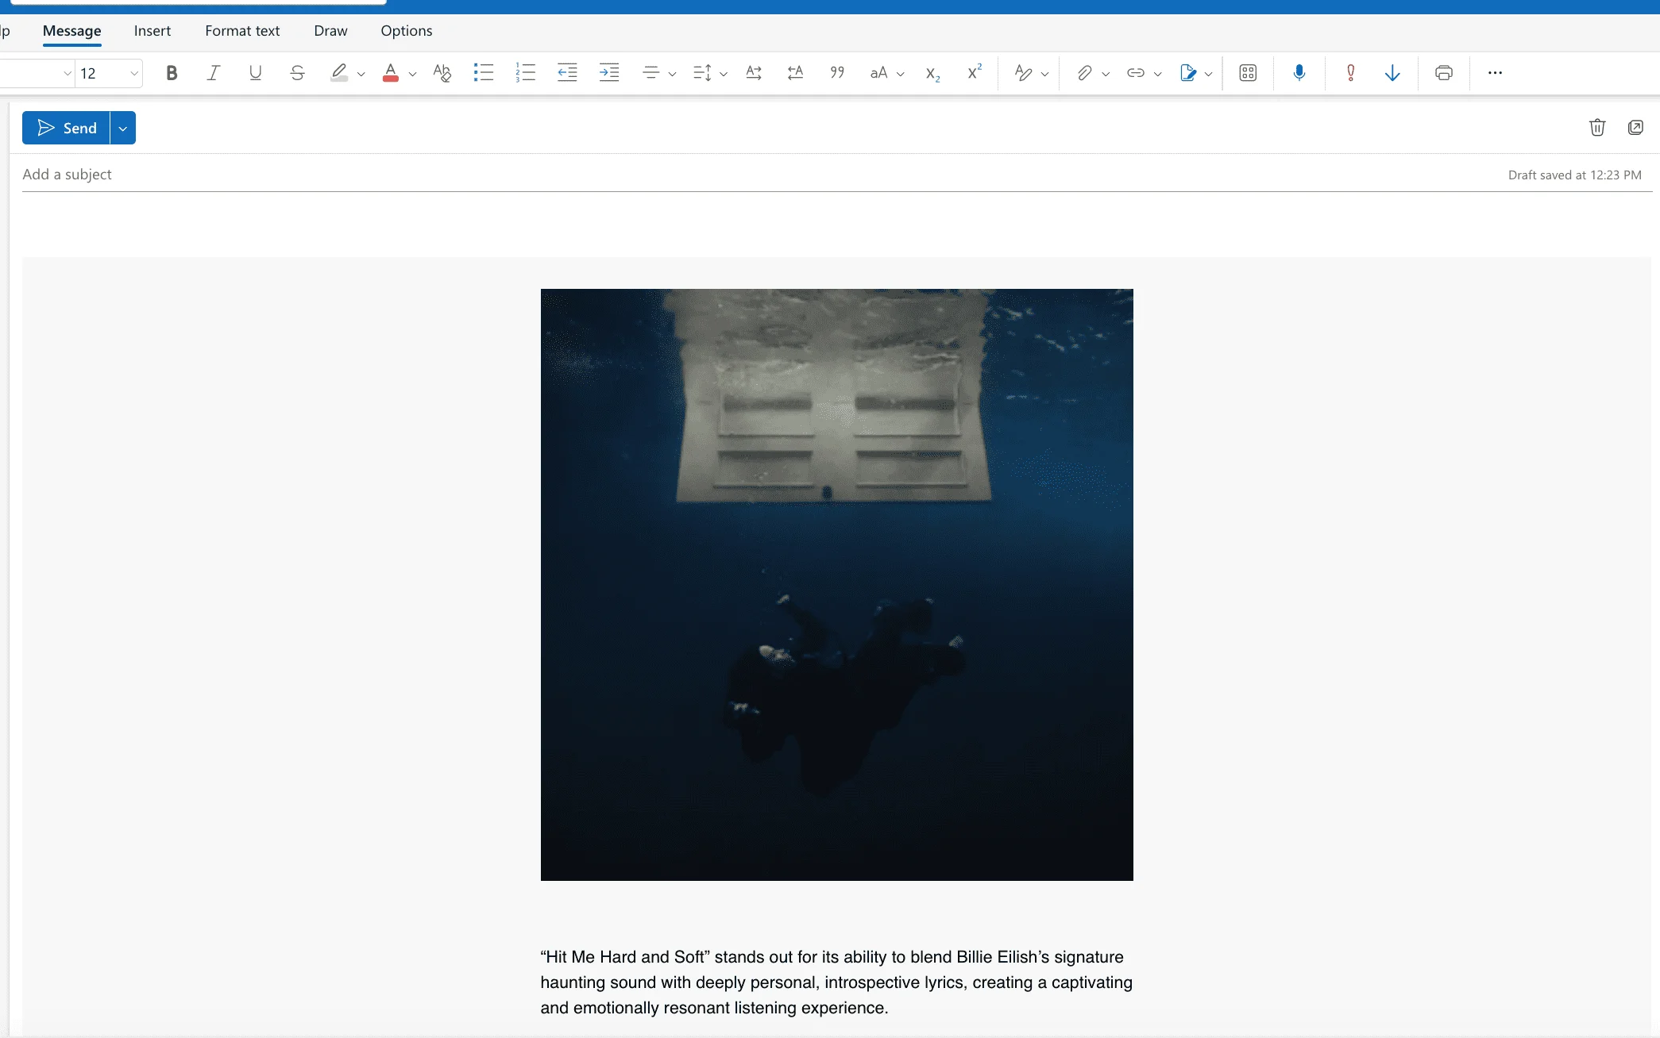Set right-to-left text direction
1660x1038 pixels.
(x=795, y=73)
